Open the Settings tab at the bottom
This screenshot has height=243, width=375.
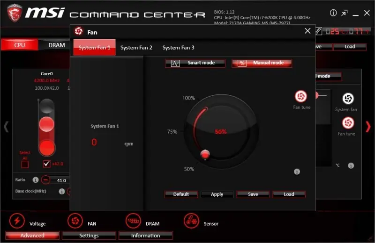click(89, 236)
